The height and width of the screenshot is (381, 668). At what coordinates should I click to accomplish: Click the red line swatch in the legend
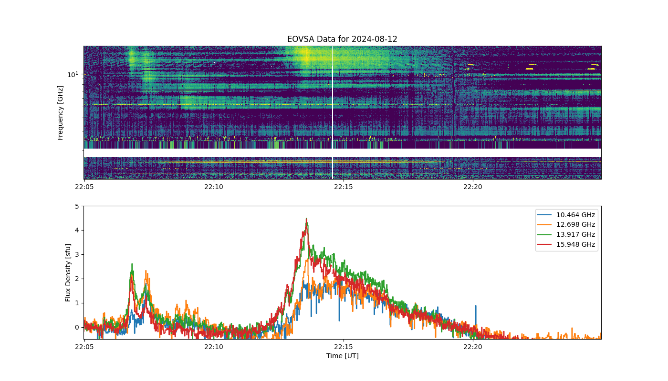click(545, 245)
